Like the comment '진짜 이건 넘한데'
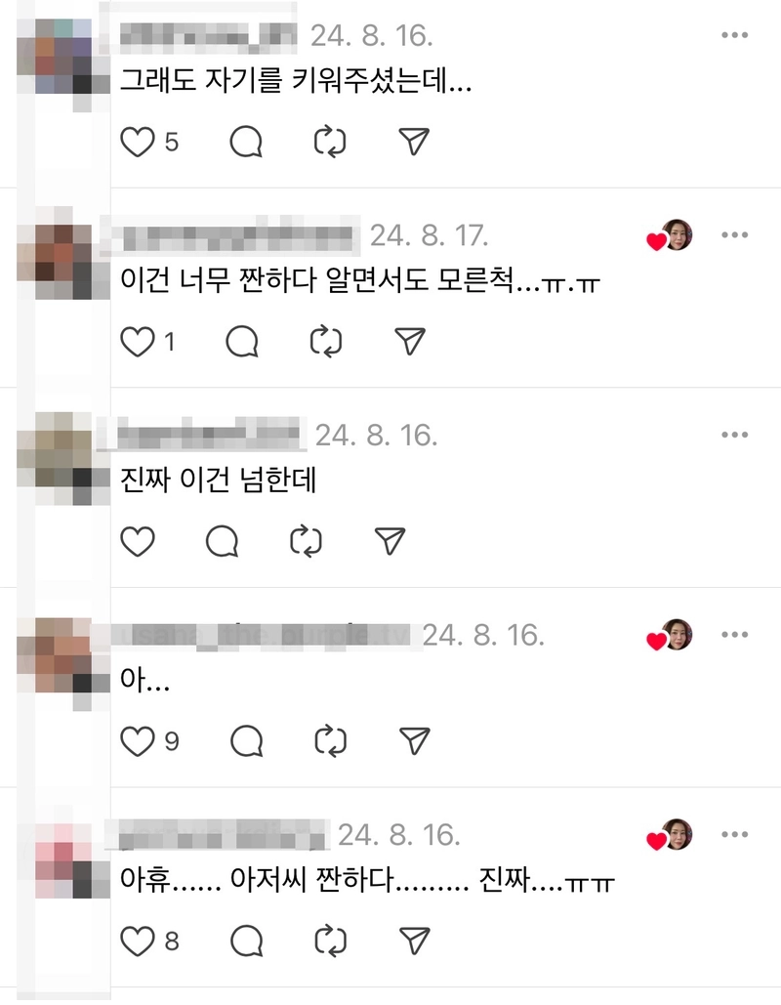Image resolution: width=781 pixels, height=1005 pixels. 138,542
